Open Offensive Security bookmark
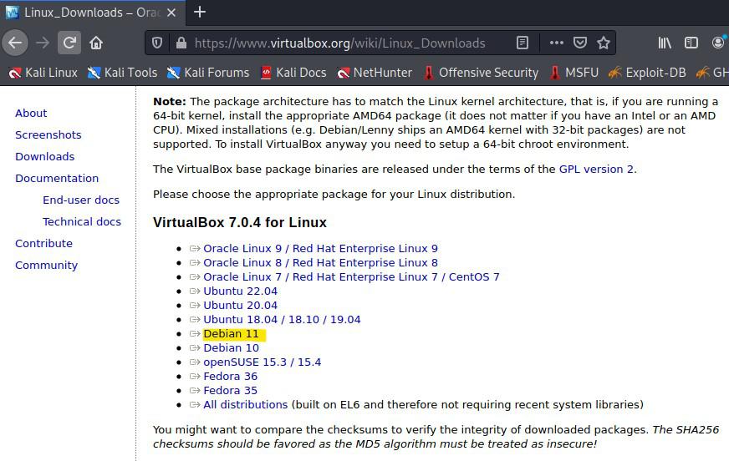The width and height of the screenshot is (729, 461). (x=482, y=73)
